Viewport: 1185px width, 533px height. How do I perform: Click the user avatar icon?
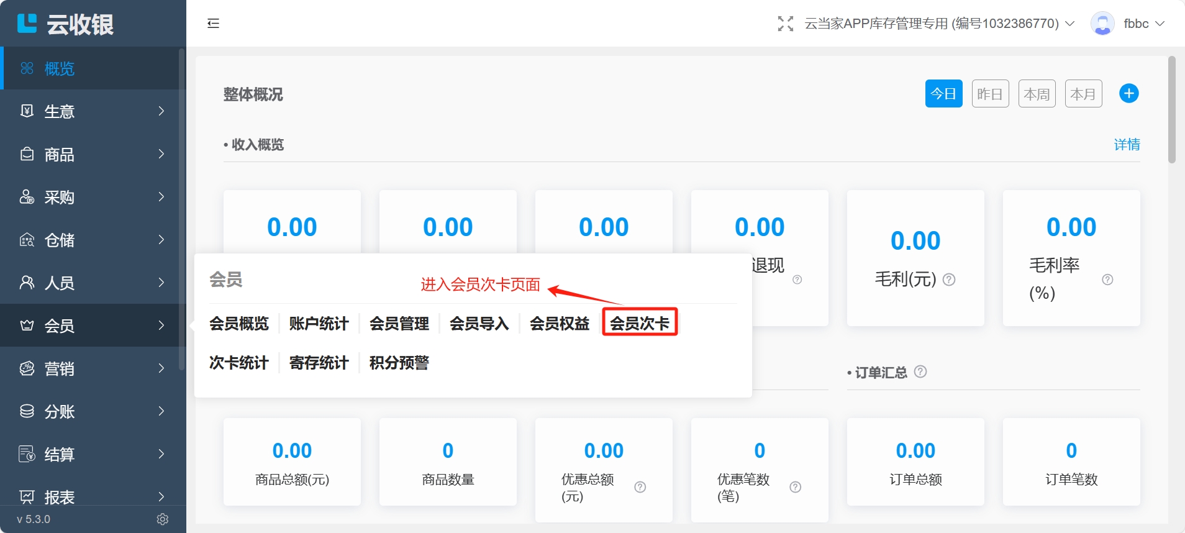pyautogui.click(x=1102, y=24)
